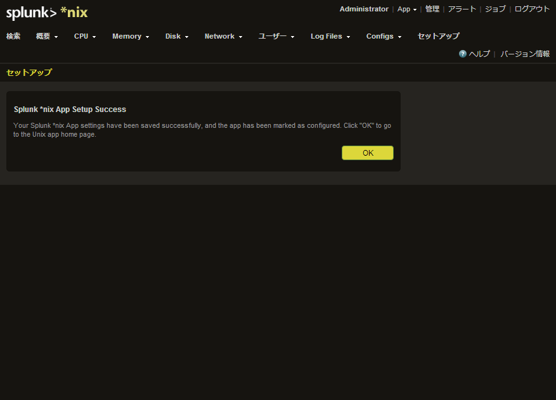The image size is (556, 400).
Task: Click the yellow セットアップ page title
Action: [x=29, y=73]
